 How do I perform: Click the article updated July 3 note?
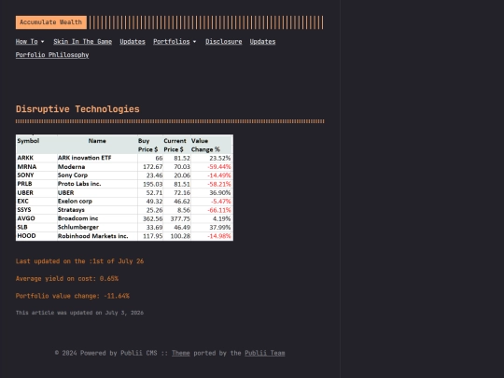coord(79,313)
